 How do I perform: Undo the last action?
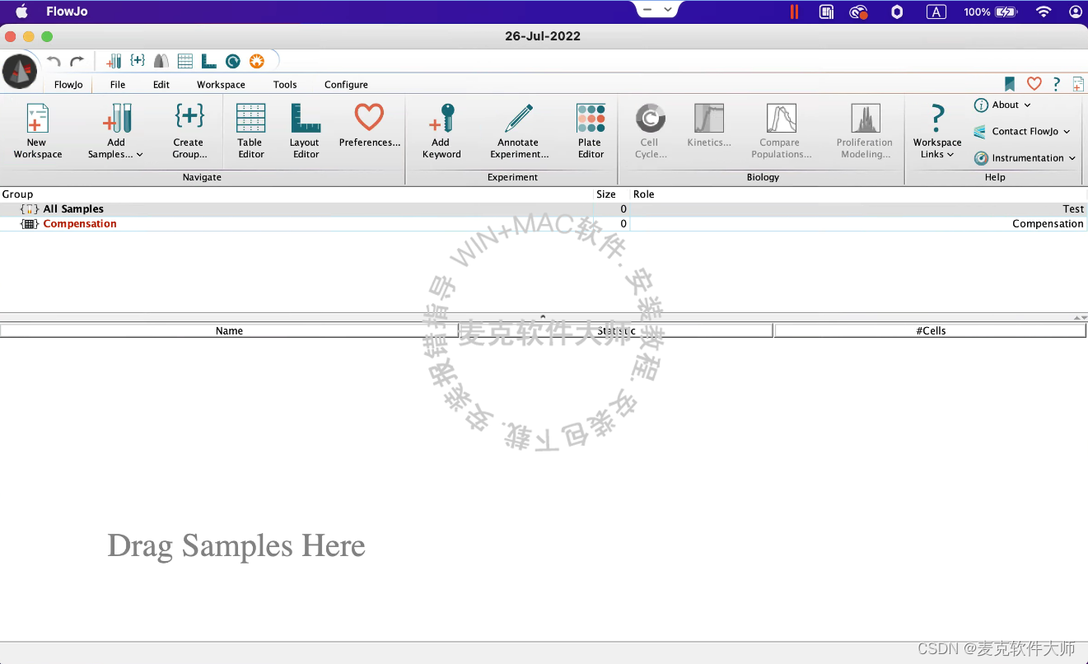pos(54,62)
